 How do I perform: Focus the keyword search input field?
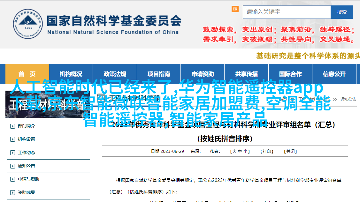pos(287,12)
